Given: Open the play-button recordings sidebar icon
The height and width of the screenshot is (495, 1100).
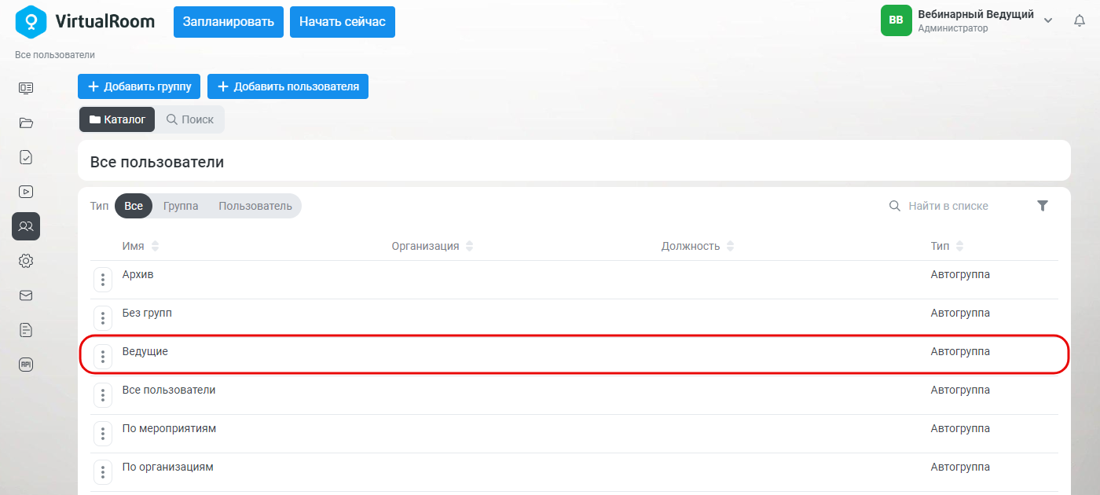Looking at the screenshot, I should [x=26, y=191].
